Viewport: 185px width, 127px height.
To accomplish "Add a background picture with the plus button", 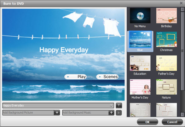I will pos(57,112).
